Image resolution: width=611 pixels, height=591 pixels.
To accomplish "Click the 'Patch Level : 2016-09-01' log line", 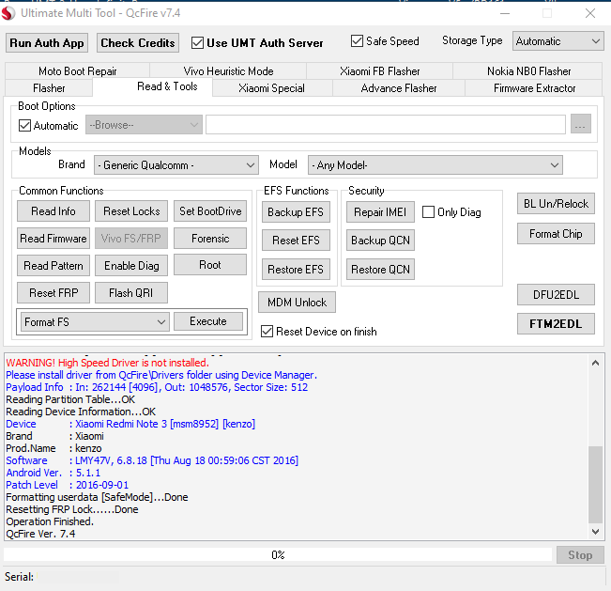I will tap(67, 485).
